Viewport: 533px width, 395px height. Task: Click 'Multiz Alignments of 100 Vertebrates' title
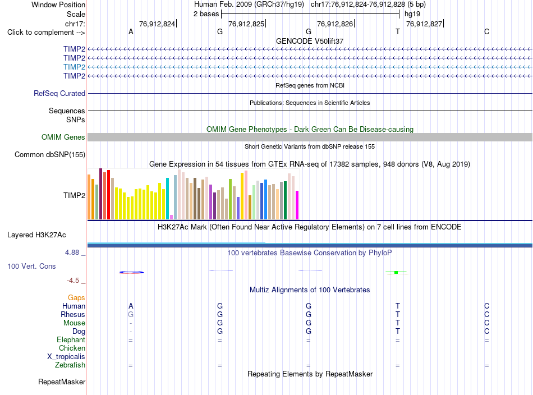310,290
